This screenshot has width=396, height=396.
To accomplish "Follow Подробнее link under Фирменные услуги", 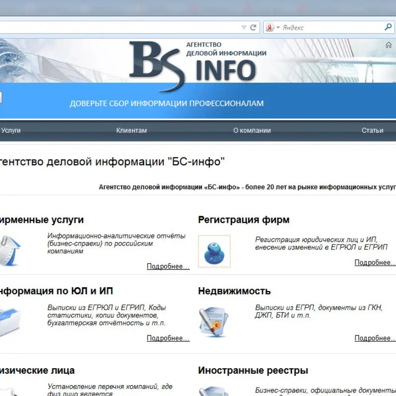I will (x=168, y=266).
